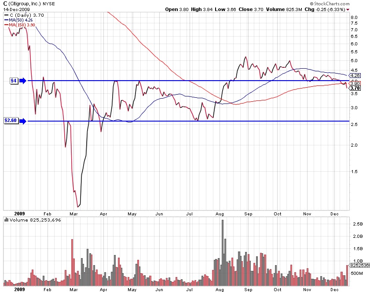Click the Dec label under the price chart
This screenshot has height=292, width=370.
pos(334,214)
